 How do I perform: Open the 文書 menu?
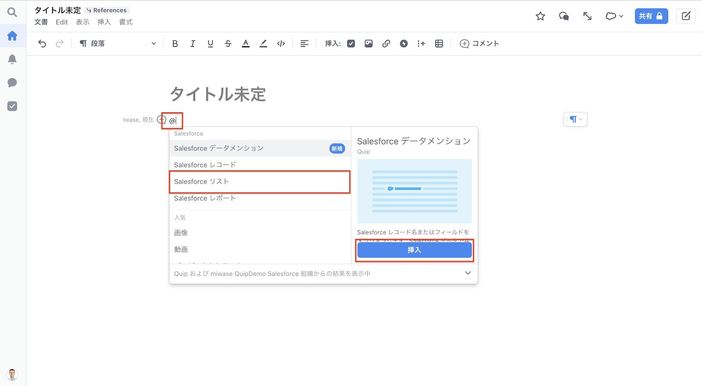point(41,22)
